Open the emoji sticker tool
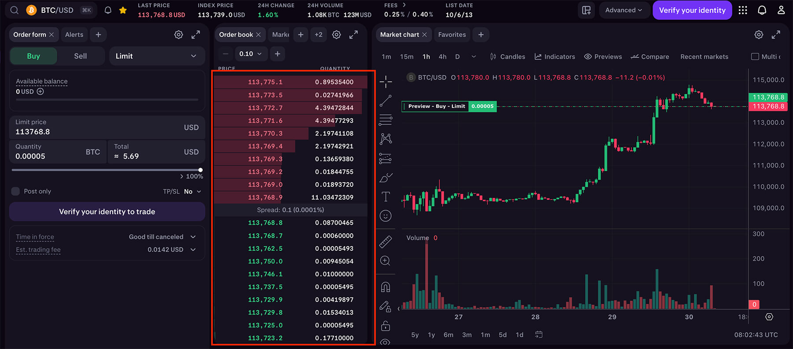Image resolution: width=793 pixels, height=349 pixels. [x=385, y=216]
